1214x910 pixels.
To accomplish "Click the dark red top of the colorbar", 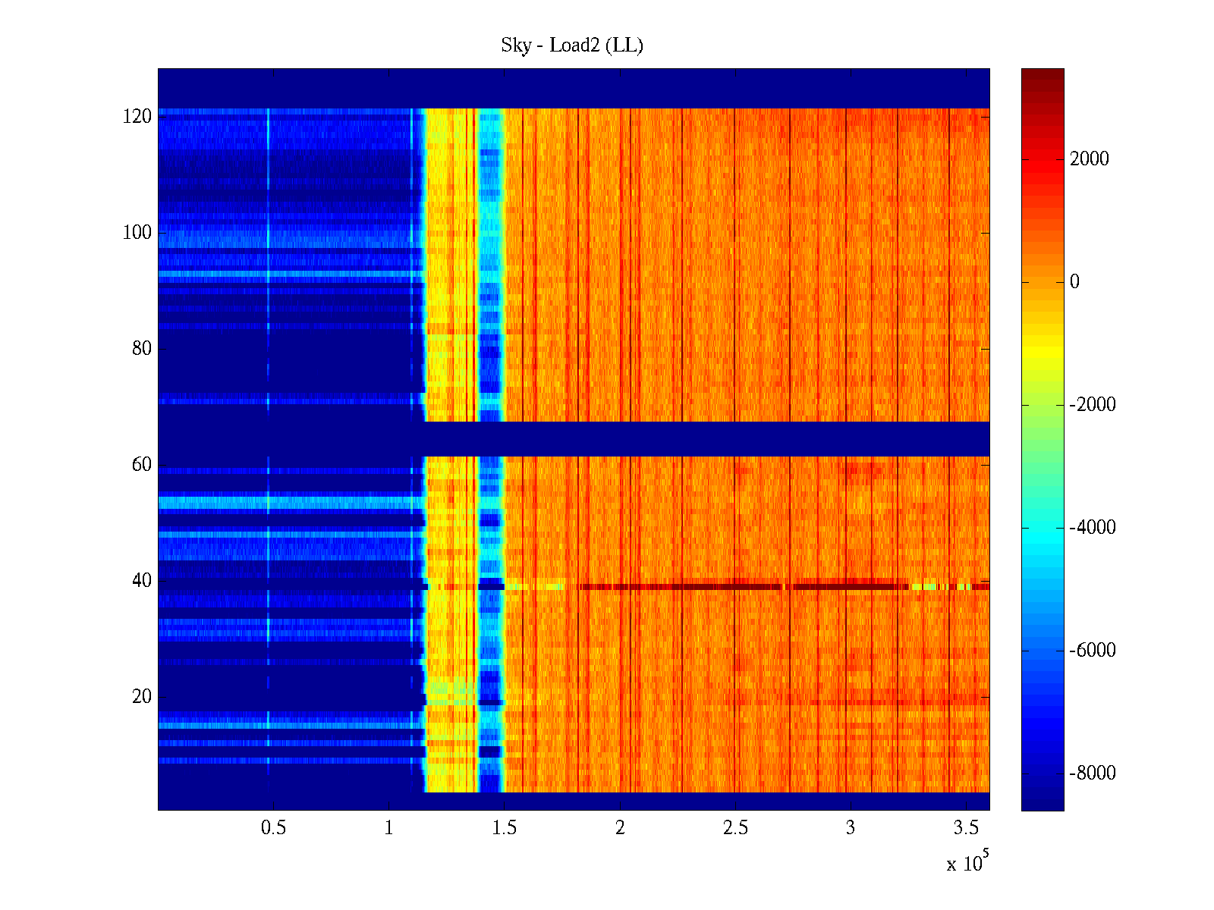I will coord(1043,76).
